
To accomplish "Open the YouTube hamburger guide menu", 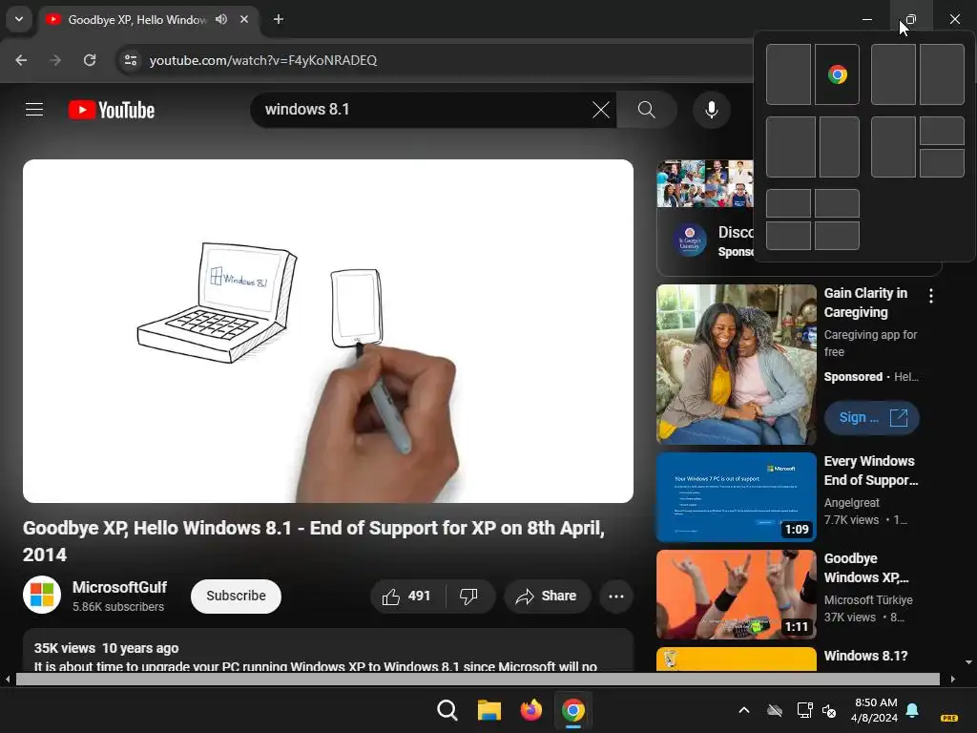I will (x=34, y=110).
